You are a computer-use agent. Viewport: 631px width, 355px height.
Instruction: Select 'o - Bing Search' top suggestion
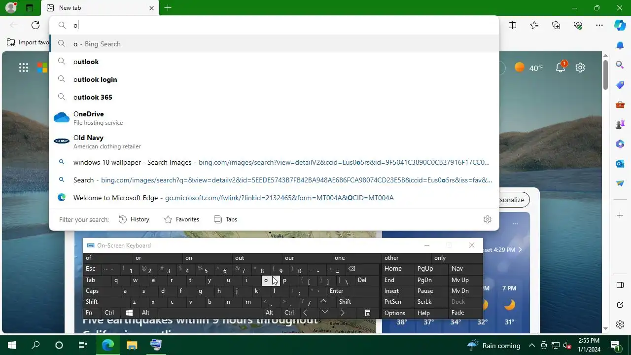click(x=274, y=44)
